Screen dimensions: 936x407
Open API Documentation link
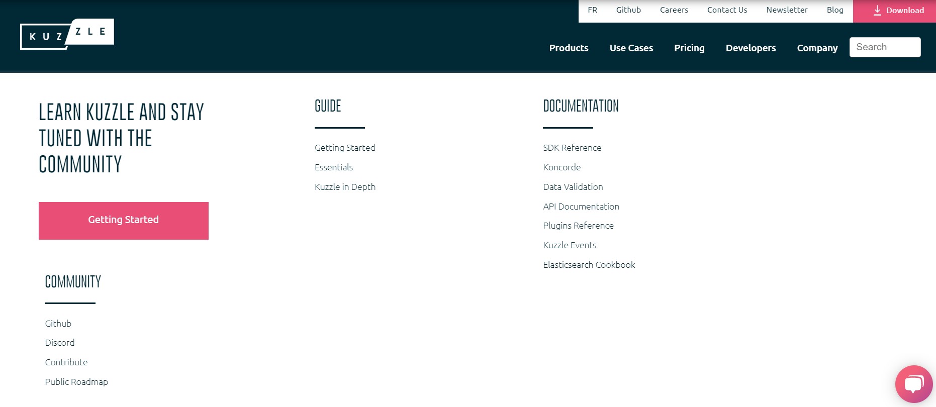(x=581, y=207)
